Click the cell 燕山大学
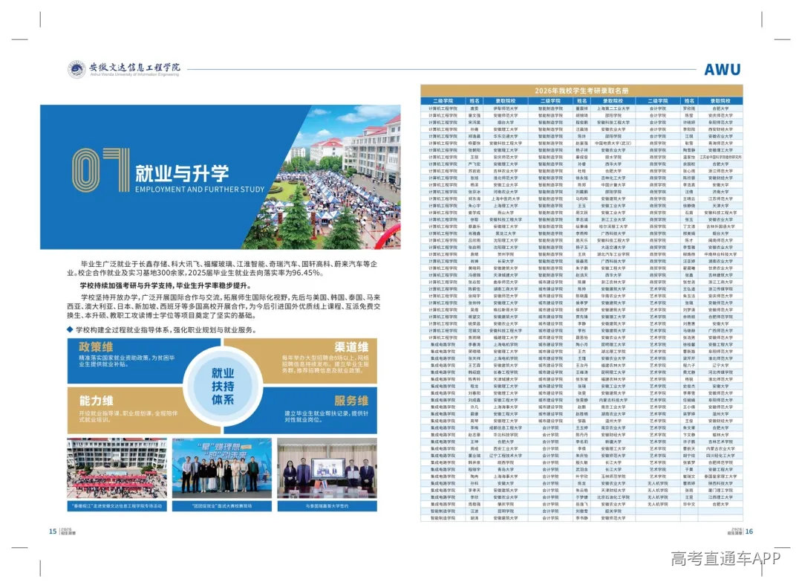The height and width of the screenshot is (588, 802). click(506, 213)
